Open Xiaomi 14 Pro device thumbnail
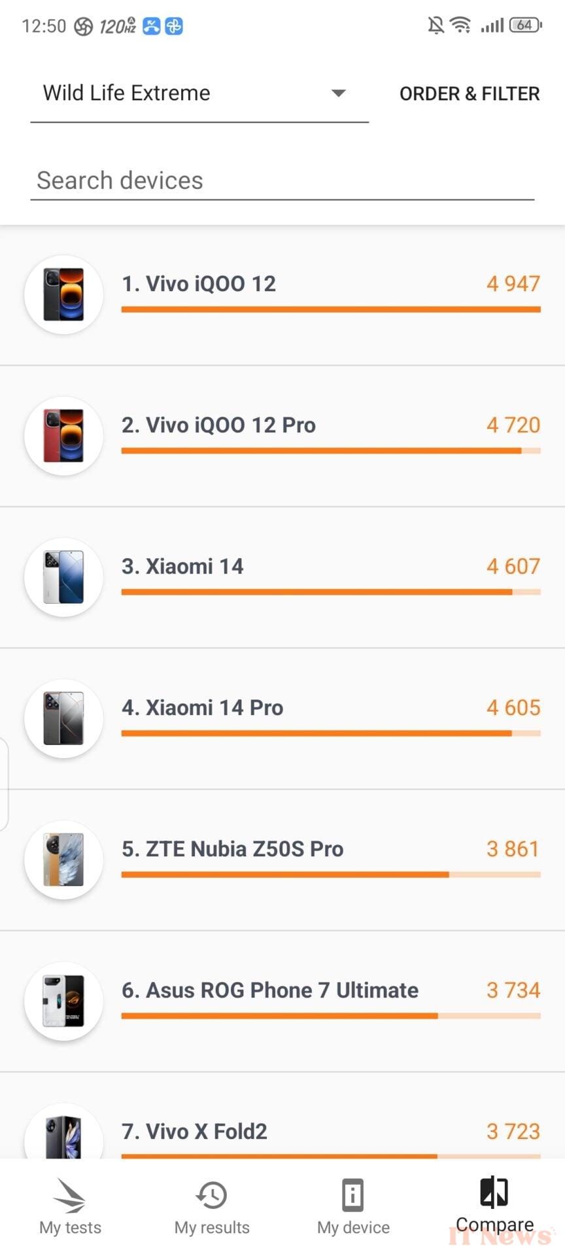The width and height of the screenshot is (565, 1256). (63, 719)
